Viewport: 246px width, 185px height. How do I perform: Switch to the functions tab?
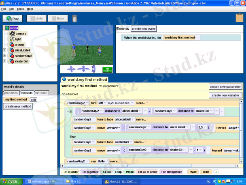click(x=41, y=93)
